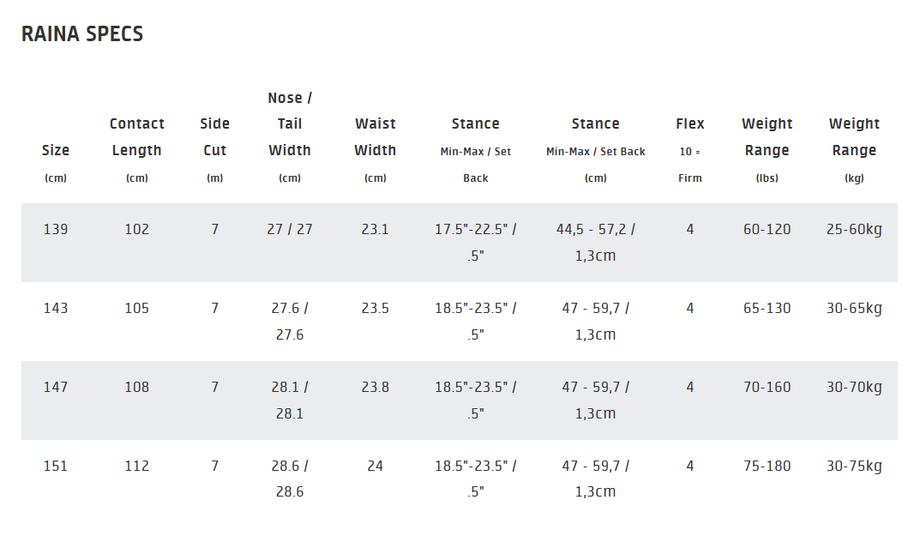
Task: Select the 30-75kg weight range cell
Action: coord(854,466)
